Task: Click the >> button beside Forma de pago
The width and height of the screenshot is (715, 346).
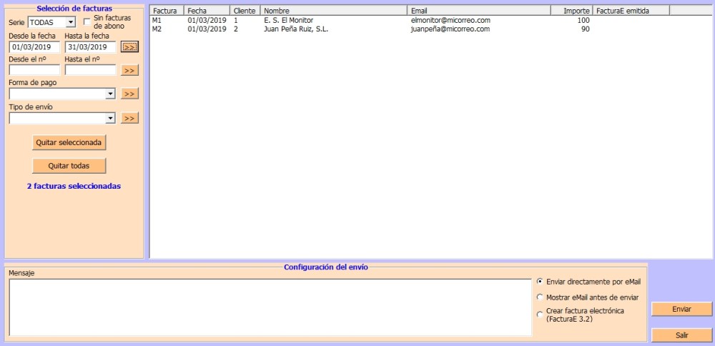Action: [x=129, y=94]
